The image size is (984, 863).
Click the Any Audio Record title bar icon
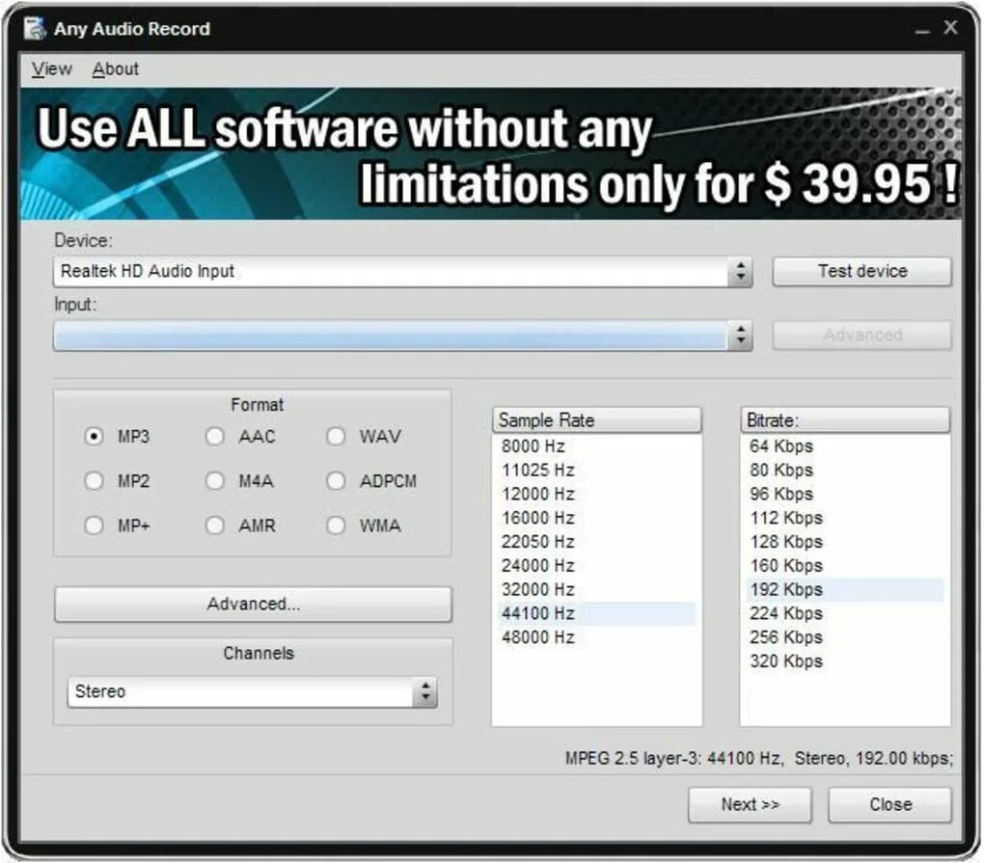(34, 28)
